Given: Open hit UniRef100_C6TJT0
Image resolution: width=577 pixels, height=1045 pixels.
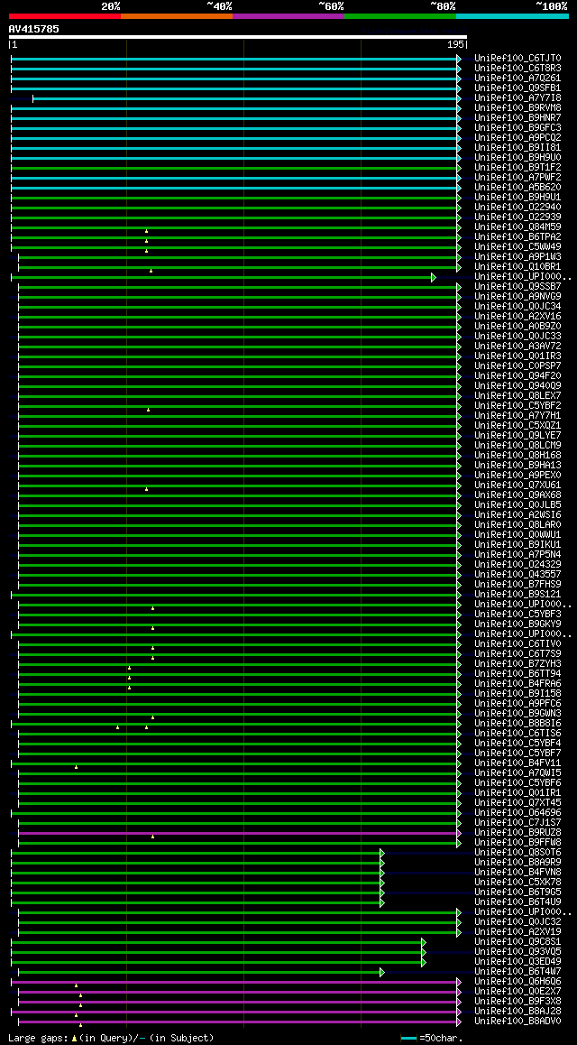Looking at the screenshot, I should (517, 59).
